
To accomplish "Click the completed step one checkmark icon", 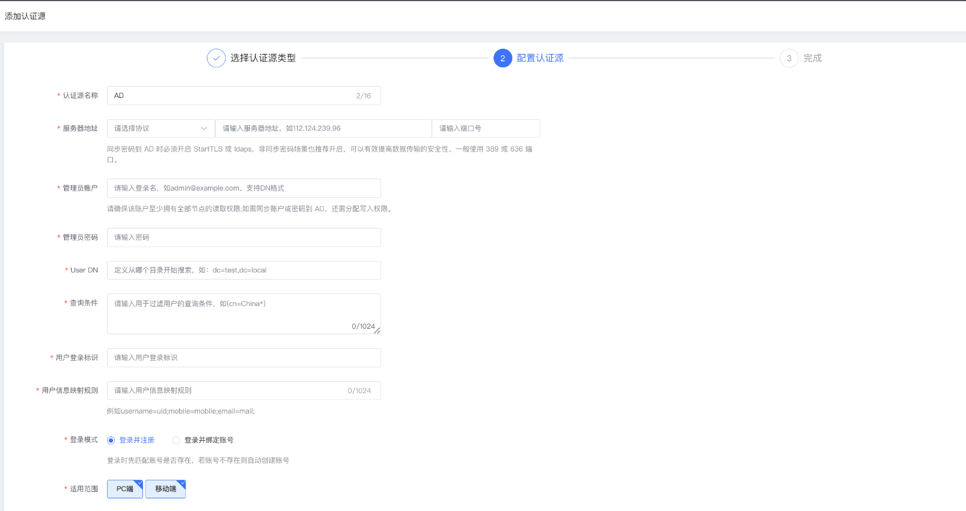I will (x=216, y=58).
